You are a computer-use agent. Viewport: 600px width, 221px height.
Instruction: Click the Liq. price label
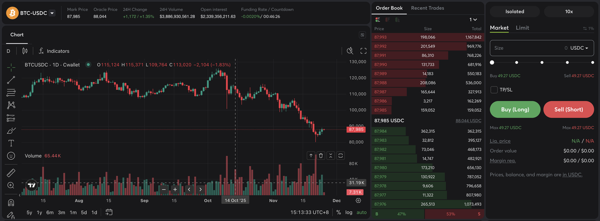(500, 141)
